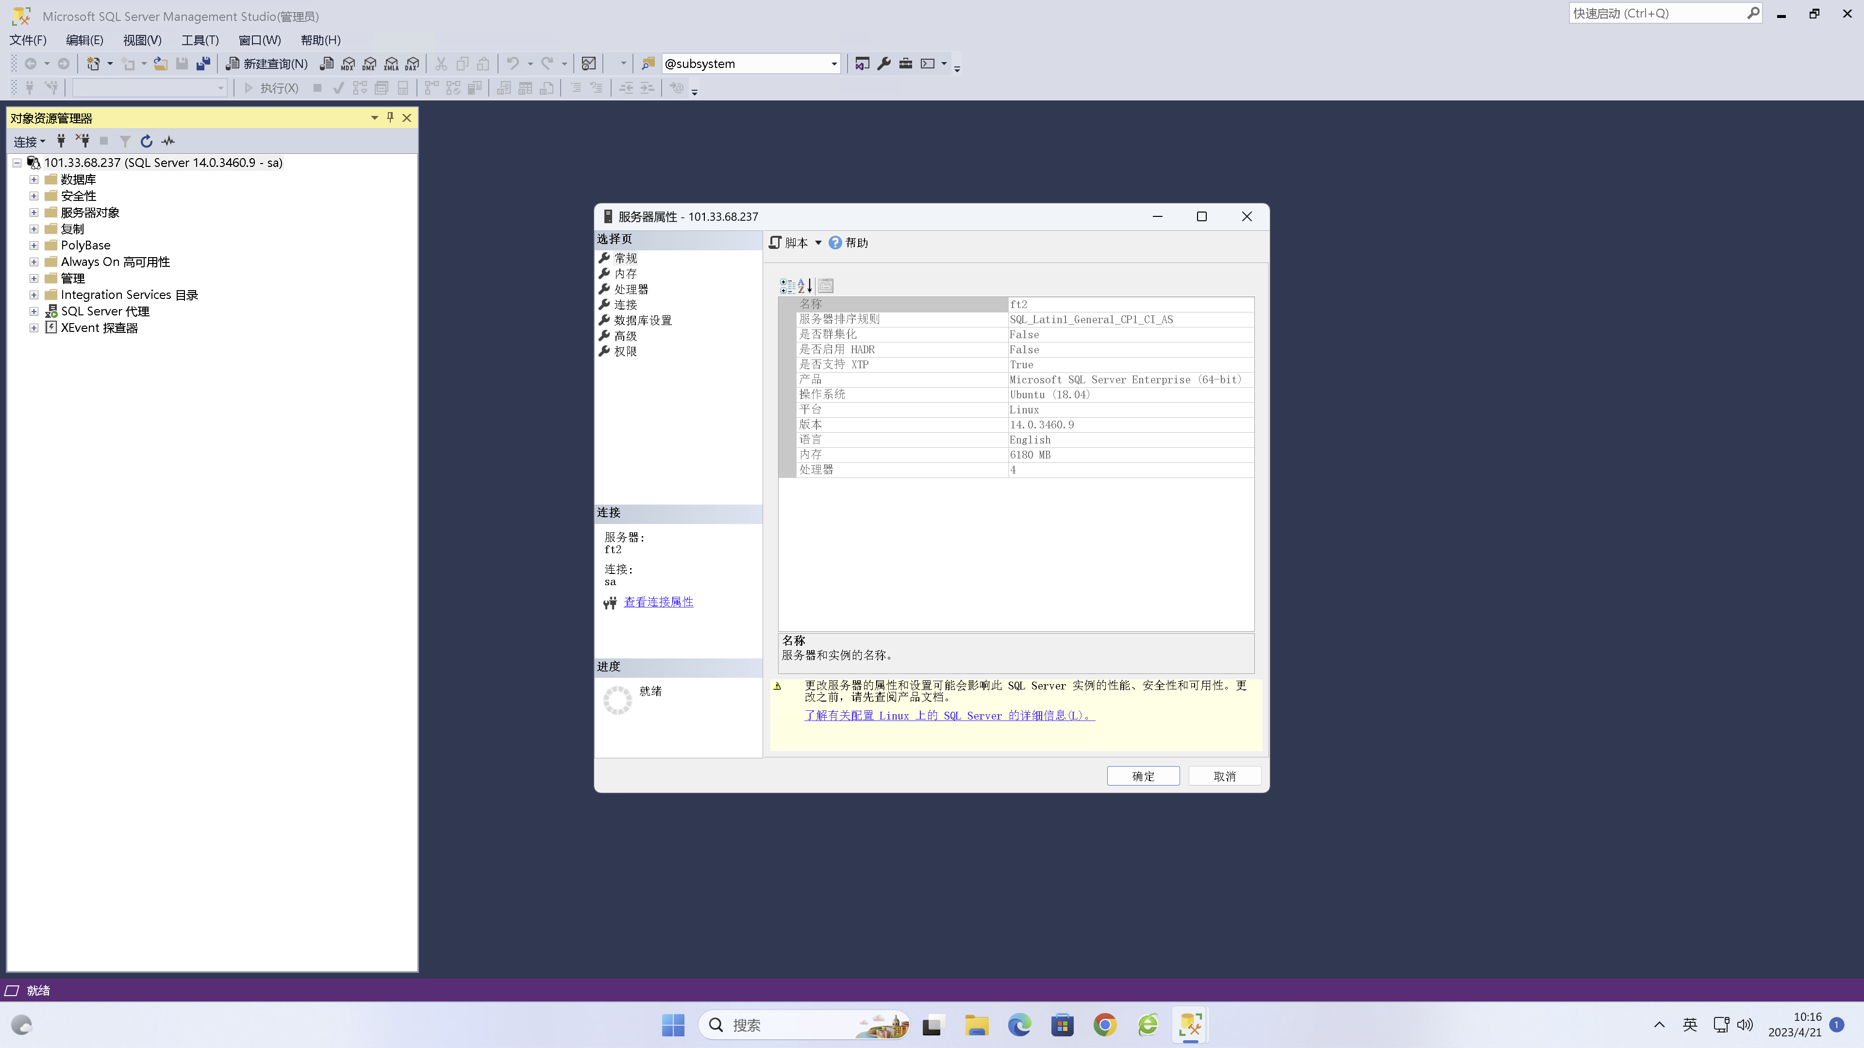Expand the SQL Server 代理 node

(33, 311)
